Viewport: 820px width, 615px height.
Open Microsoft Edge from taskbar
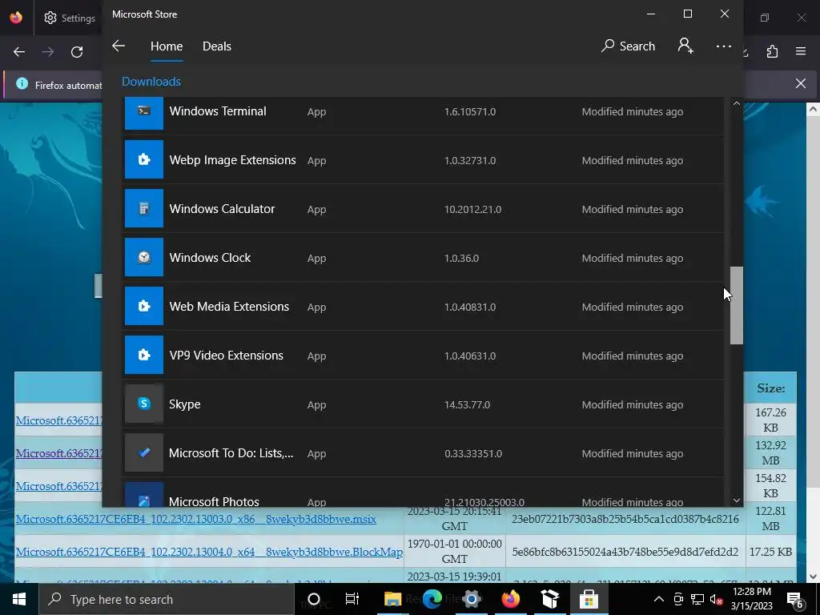[432, 599]
